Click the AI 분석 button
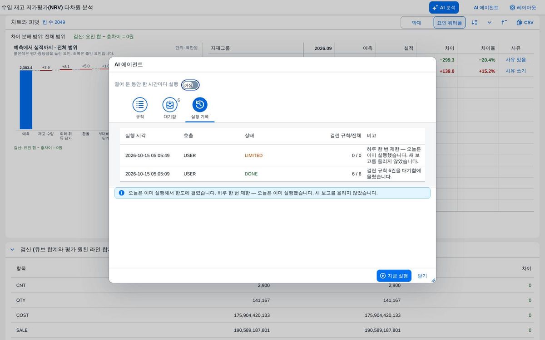The width and height of the screenshot is (545, 340). tap(444, 8)
